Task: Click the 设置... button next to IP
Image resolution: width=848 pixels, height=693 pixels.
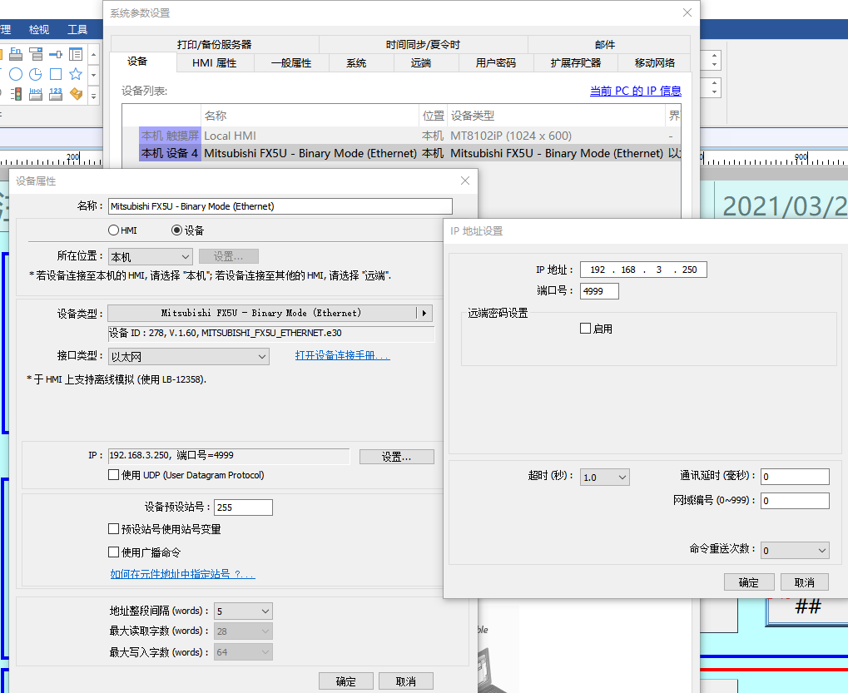Action: click(x=396, y=457)
